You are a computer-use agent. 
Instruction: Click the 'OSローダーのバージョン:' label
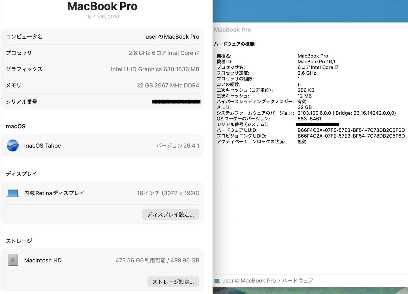click(243, 119)
